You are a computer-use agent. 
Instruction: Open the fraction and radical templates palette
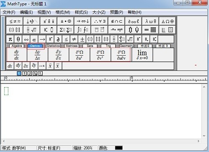click(32, 30)
